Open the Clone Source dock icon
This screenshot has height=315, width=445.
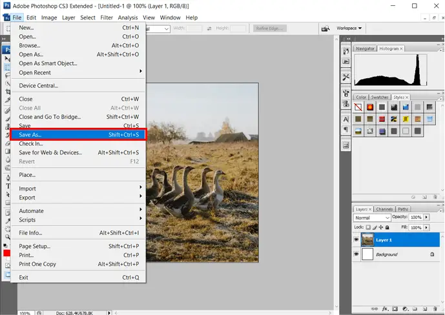[x=346, y=103]
